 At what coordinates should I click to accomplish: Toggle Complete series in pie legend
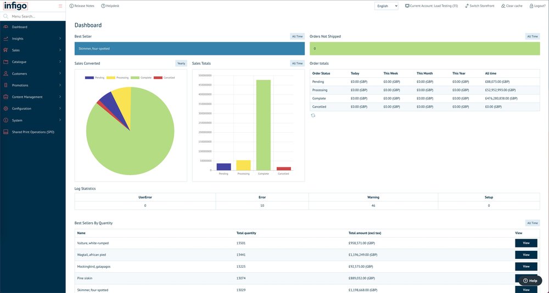click(141, 77)
